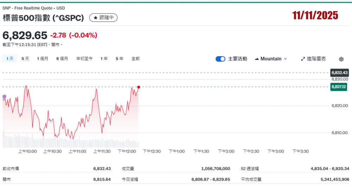Select the 5年 chart range

click(x=119, y=59)
